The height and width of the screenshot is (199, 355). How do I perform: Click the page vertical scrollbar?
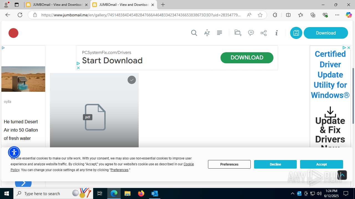click(353, 96)
